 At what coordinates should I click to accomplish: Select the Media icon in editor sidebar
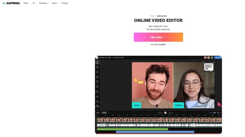tap(97, 62)
